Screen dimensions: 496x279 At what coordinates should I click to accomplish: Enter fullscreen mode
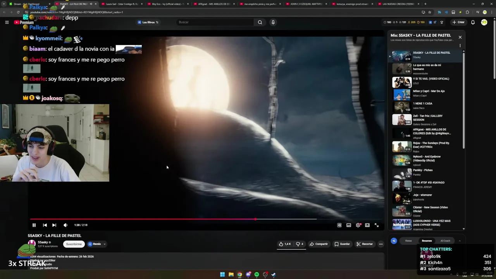pyautogui.click(x=377, y=225)
